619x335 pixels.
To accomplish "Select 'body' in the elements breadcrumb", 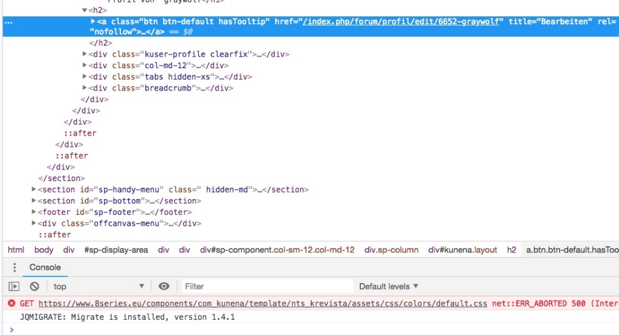I will [44, 250].
